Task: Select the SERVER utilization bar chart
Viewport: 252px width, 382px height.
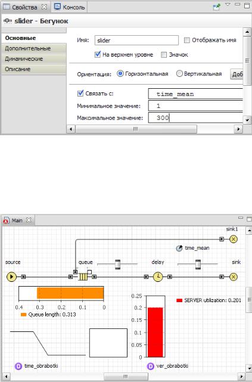Action: pyautogui.click(x=155, y=327)
